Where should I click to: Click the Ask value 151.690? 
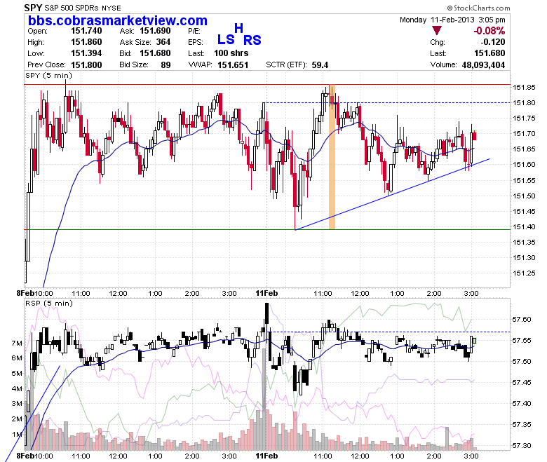pos(155,31)
